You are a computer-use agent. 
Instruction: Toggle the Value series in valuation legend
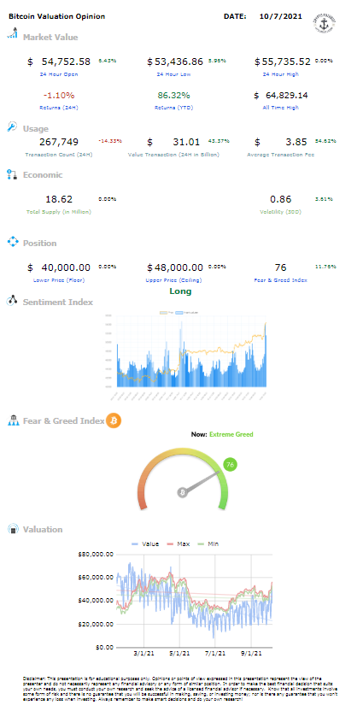pyautogui.click(x=144, y=544)
